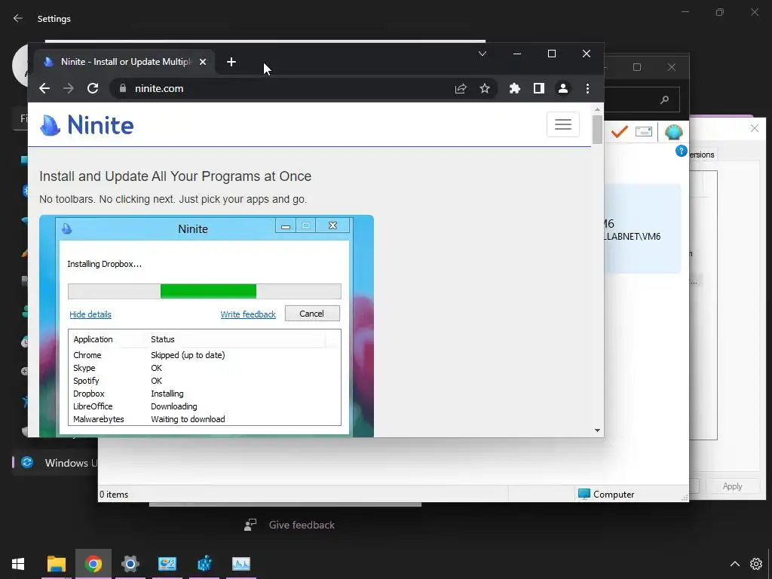
Task: Click the LLABNET\VM6 text
Action: tap(633, 236)
